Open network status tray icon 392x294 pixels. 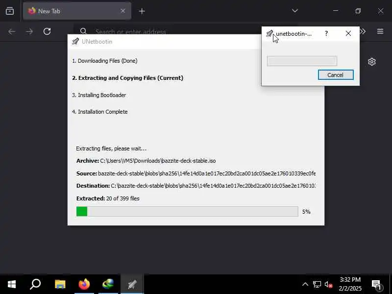coord(317,284)
